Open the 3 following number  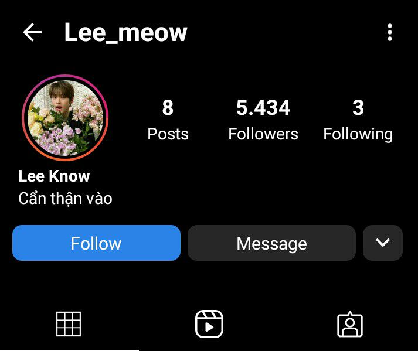click(x=358, y=108)
